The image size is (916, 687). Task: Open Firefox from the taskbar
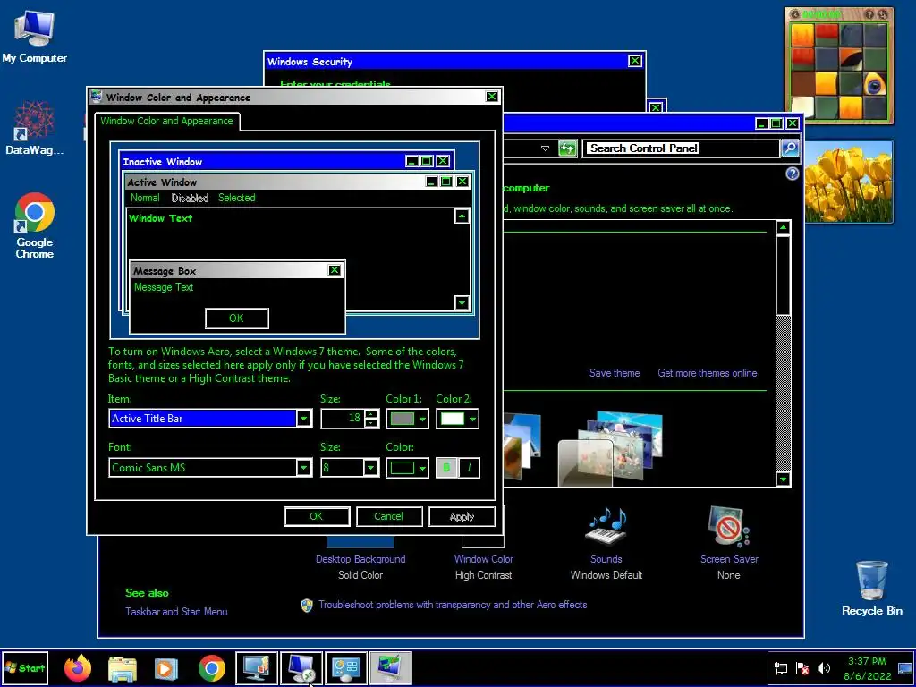tap(79, 667)
